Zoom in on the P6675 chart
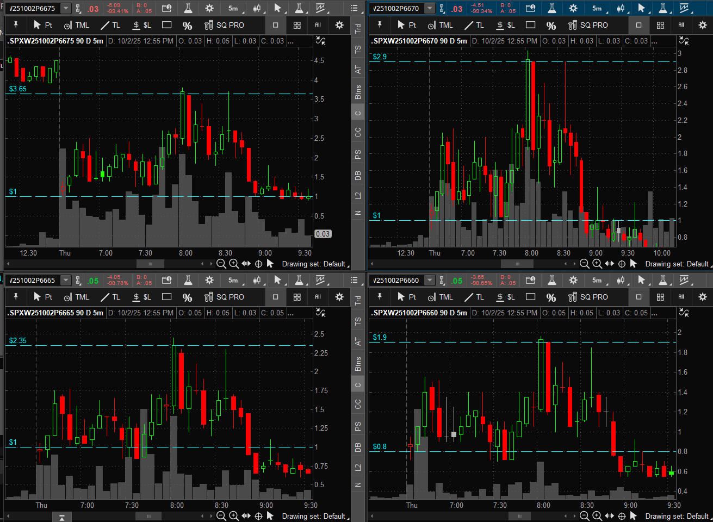 tap(234, 264)
